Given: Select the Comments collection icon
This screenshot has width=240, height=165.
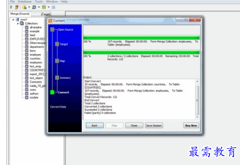Looking at the screenshot, I should (26, 82).
